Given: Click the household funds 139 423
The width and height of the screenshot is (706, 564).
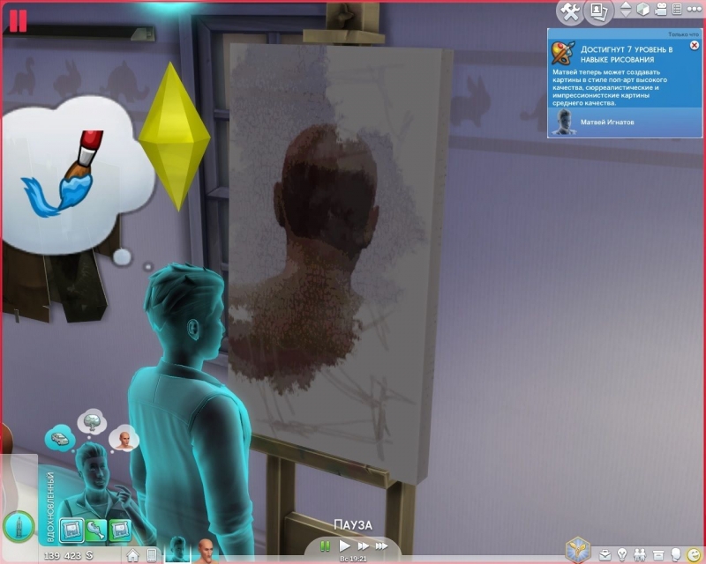Looking at the screenshot, I should click(69, 555).
